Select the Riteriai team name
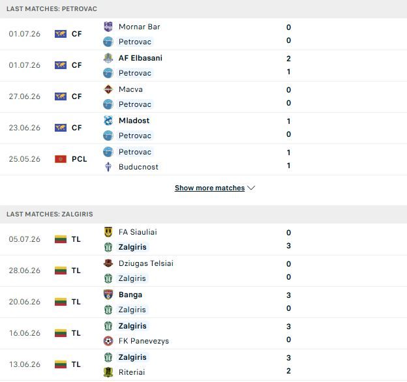 coord(132,372)
